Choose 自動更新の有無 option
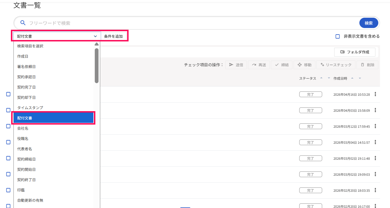390x208 pixels. coord(54,200)
